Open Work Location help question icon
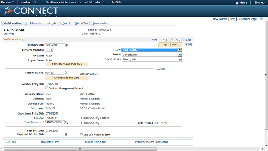 pos(24,39)
